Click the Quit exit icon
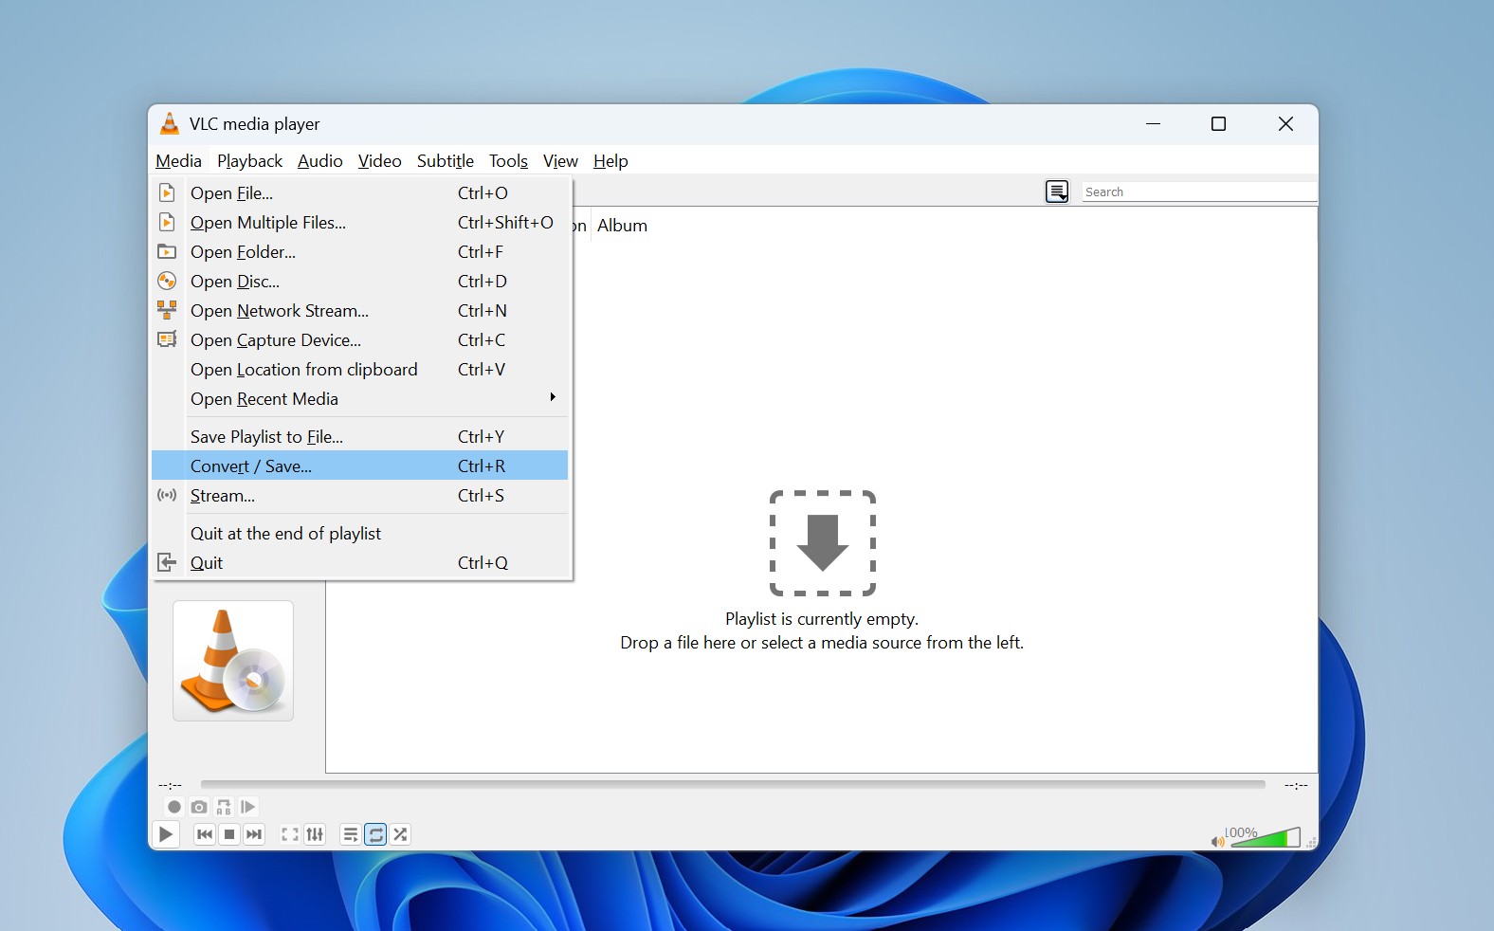 click(x=167, y=562)
